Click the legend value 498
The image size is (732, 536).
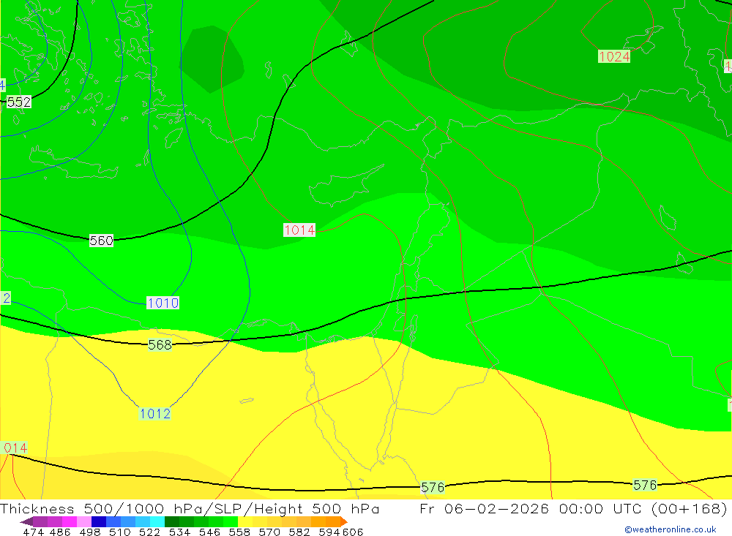[90, 532]
